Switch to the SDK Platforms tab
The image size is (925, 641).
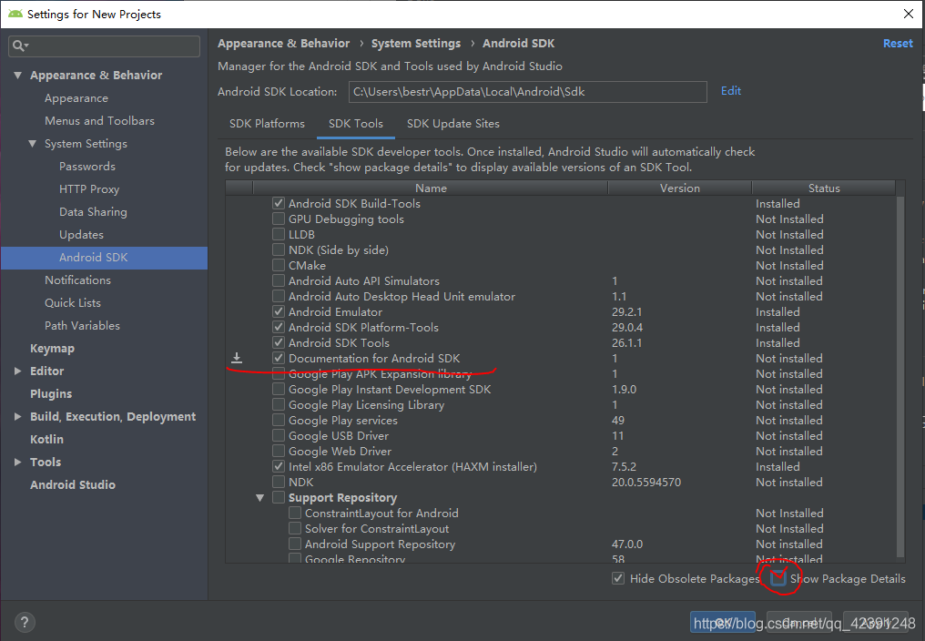(266, 123)
